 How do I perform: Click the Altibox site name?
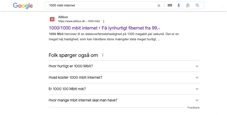coord(63,17)
